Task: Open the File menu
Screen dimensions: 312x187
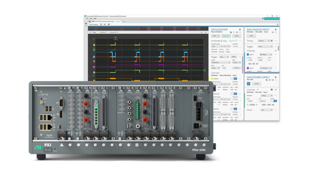Action: tap(87, 18)
